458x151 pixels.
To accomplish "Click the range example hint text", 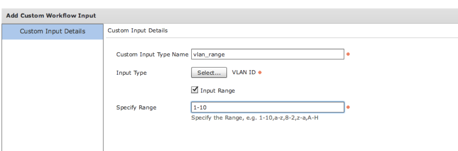I will 255,118.
